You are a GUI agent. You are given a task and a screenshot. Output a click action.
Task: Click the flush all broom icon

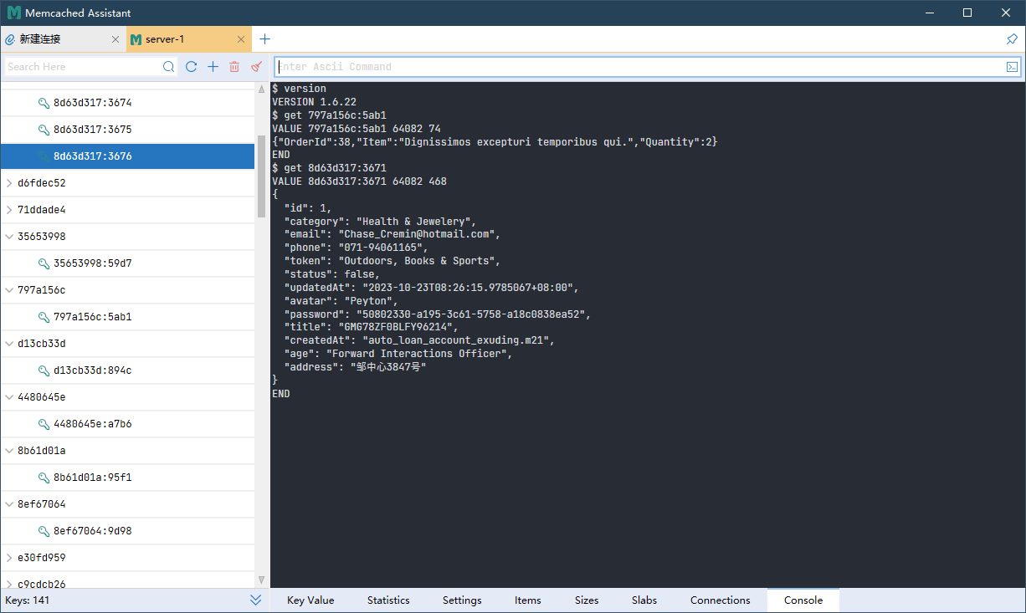256,67
